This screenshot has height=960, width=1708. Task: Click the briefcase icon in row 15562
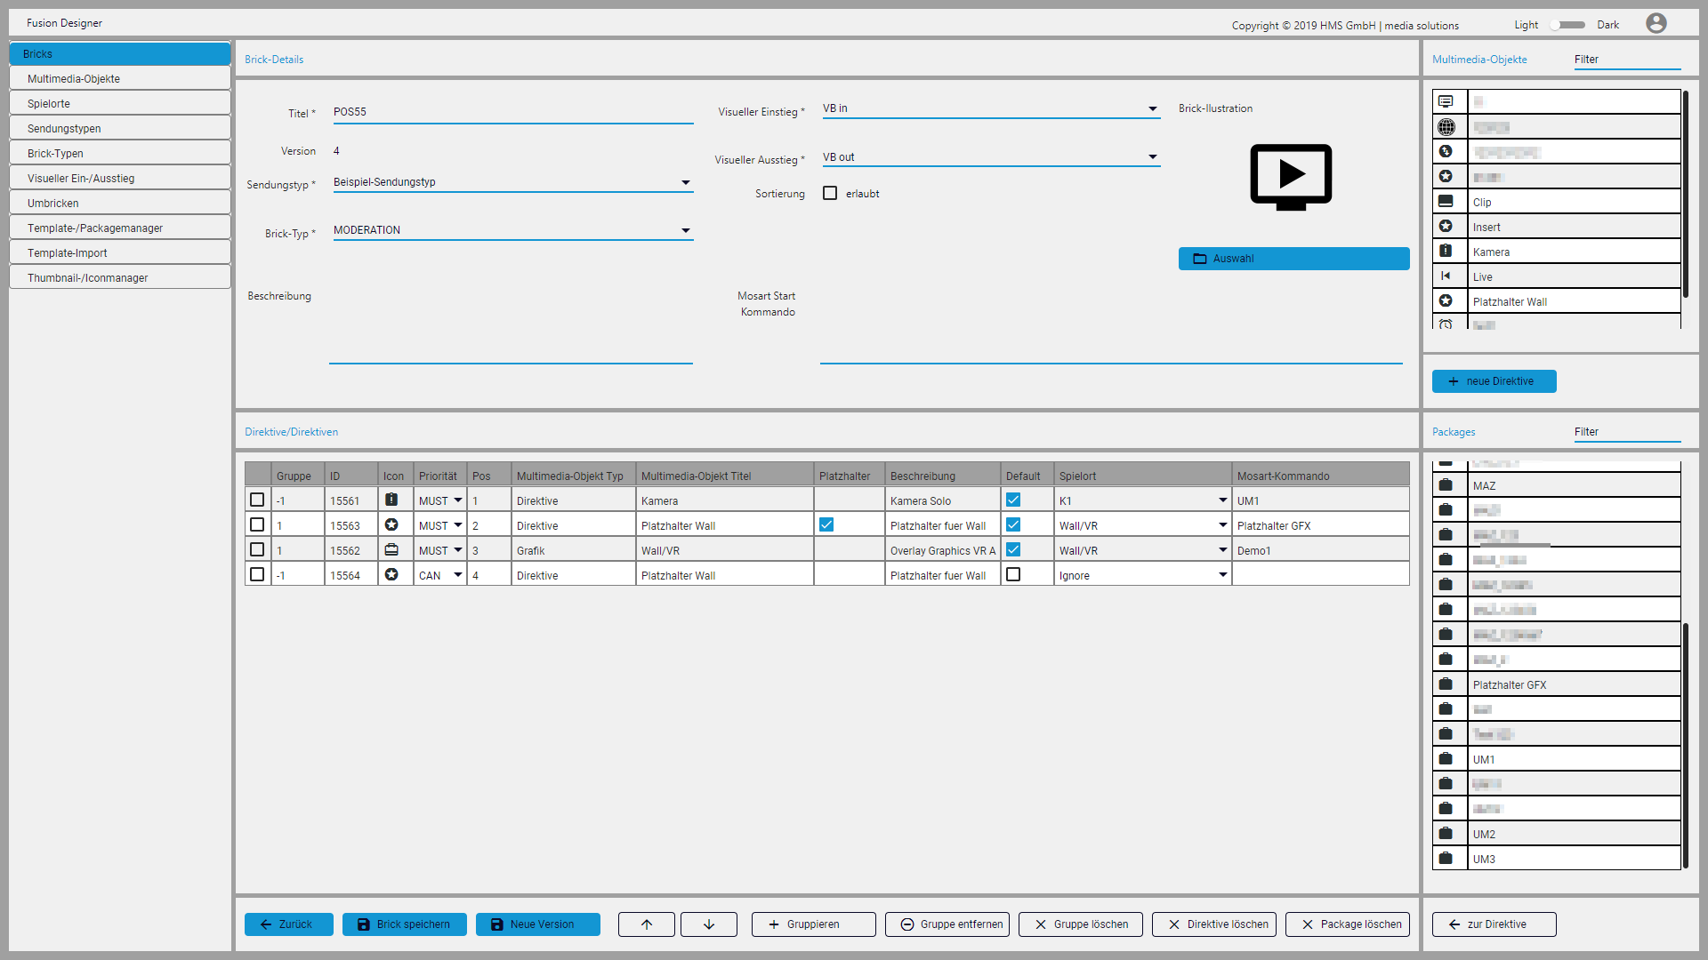coord(391,550)
